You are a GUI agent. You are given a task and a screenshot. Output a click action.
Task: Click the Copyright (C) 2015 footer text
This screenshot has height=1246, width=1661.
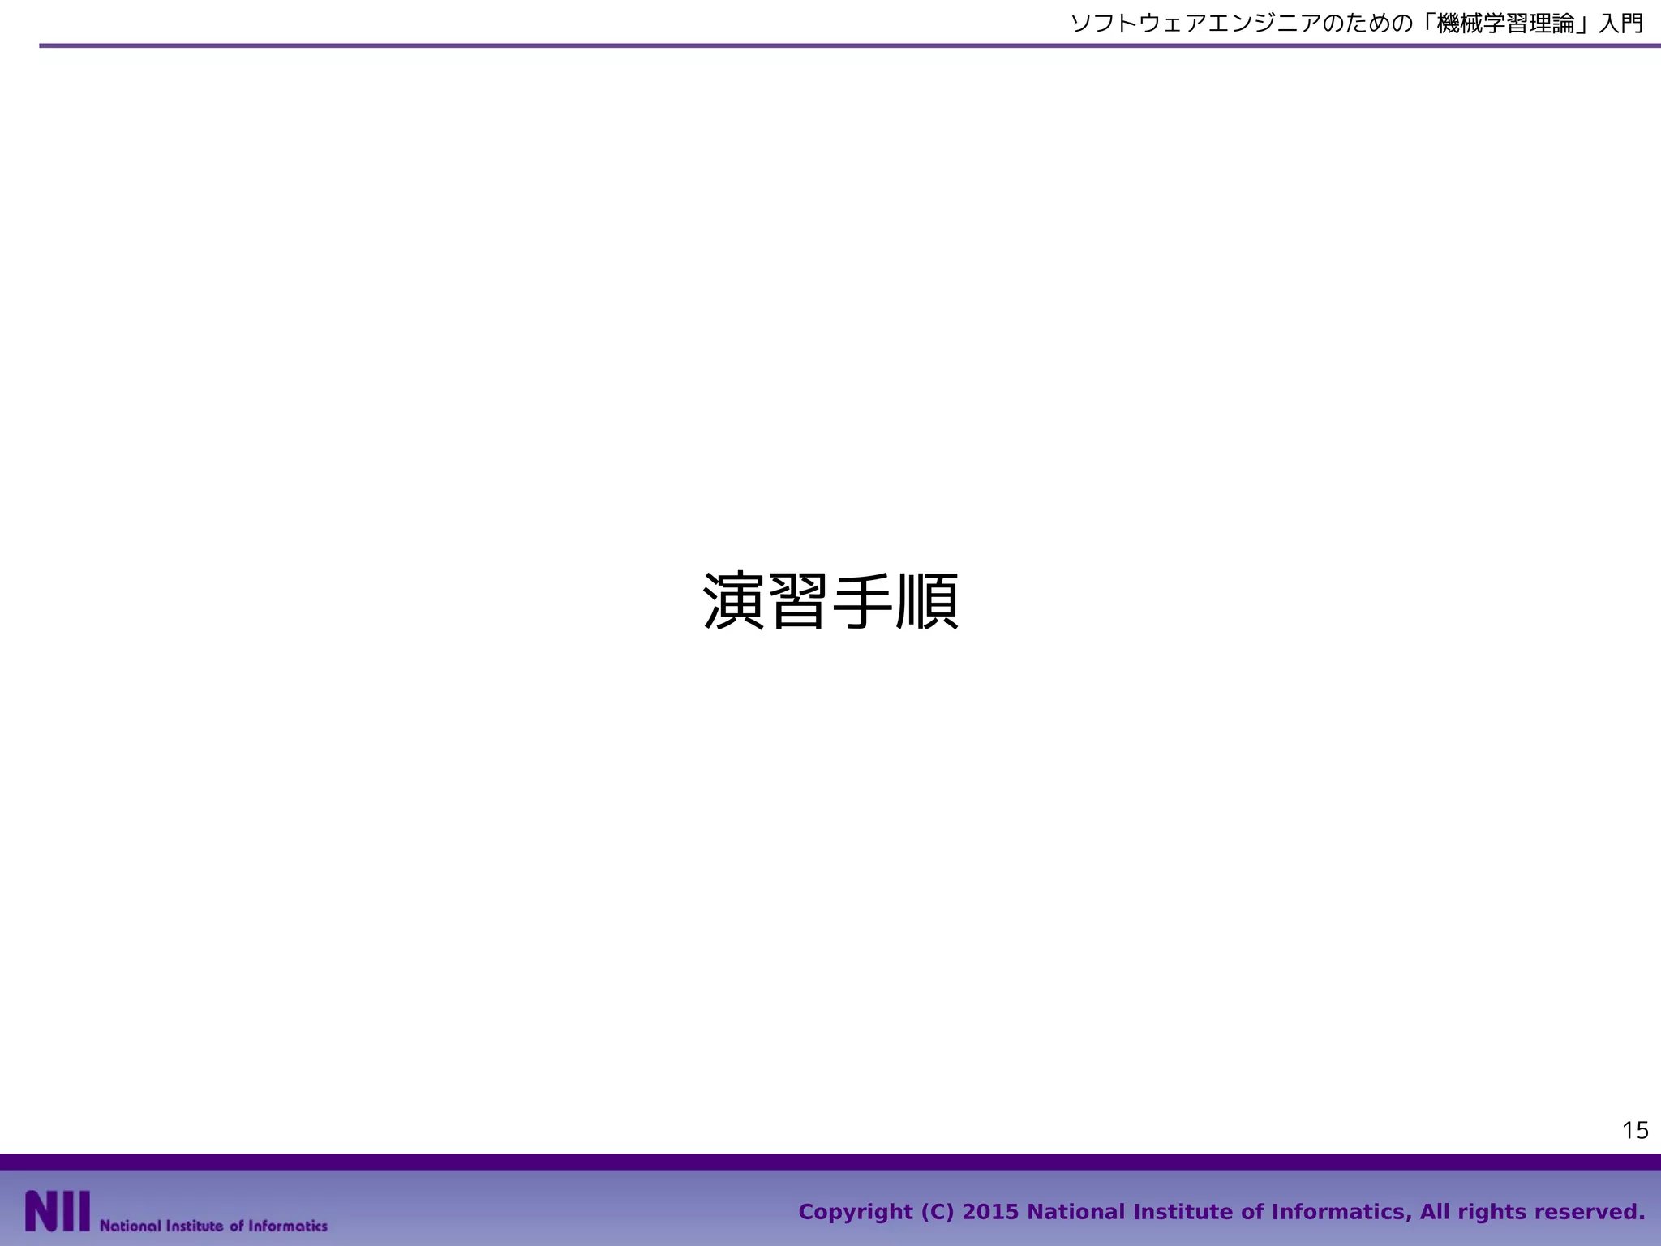point(1221,1212)
